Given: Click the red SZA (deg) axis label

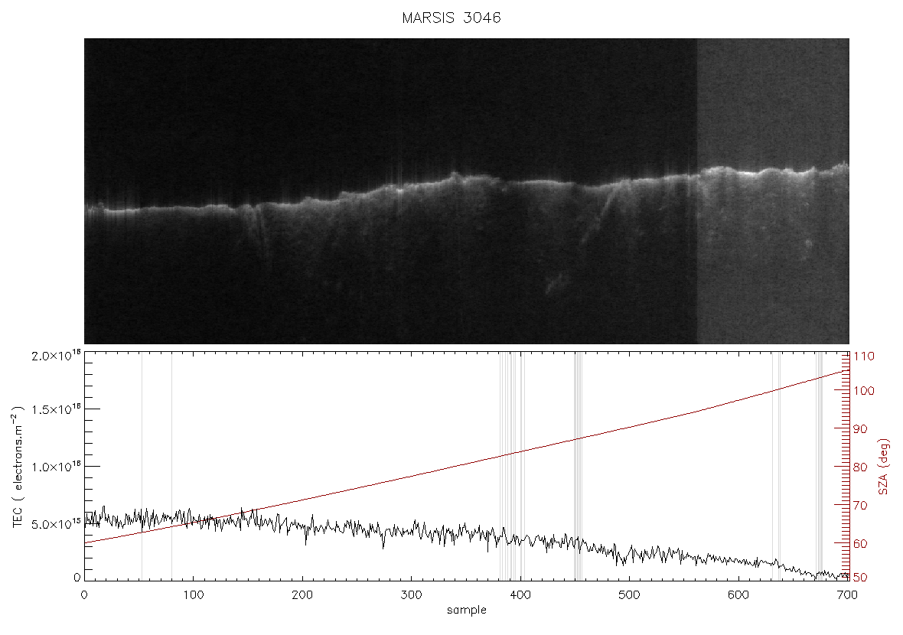Looking at the screenshot, I should click(884, 467).
